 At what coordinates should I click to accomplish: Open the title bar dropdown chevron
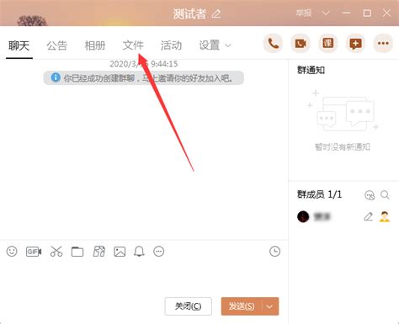326,13
